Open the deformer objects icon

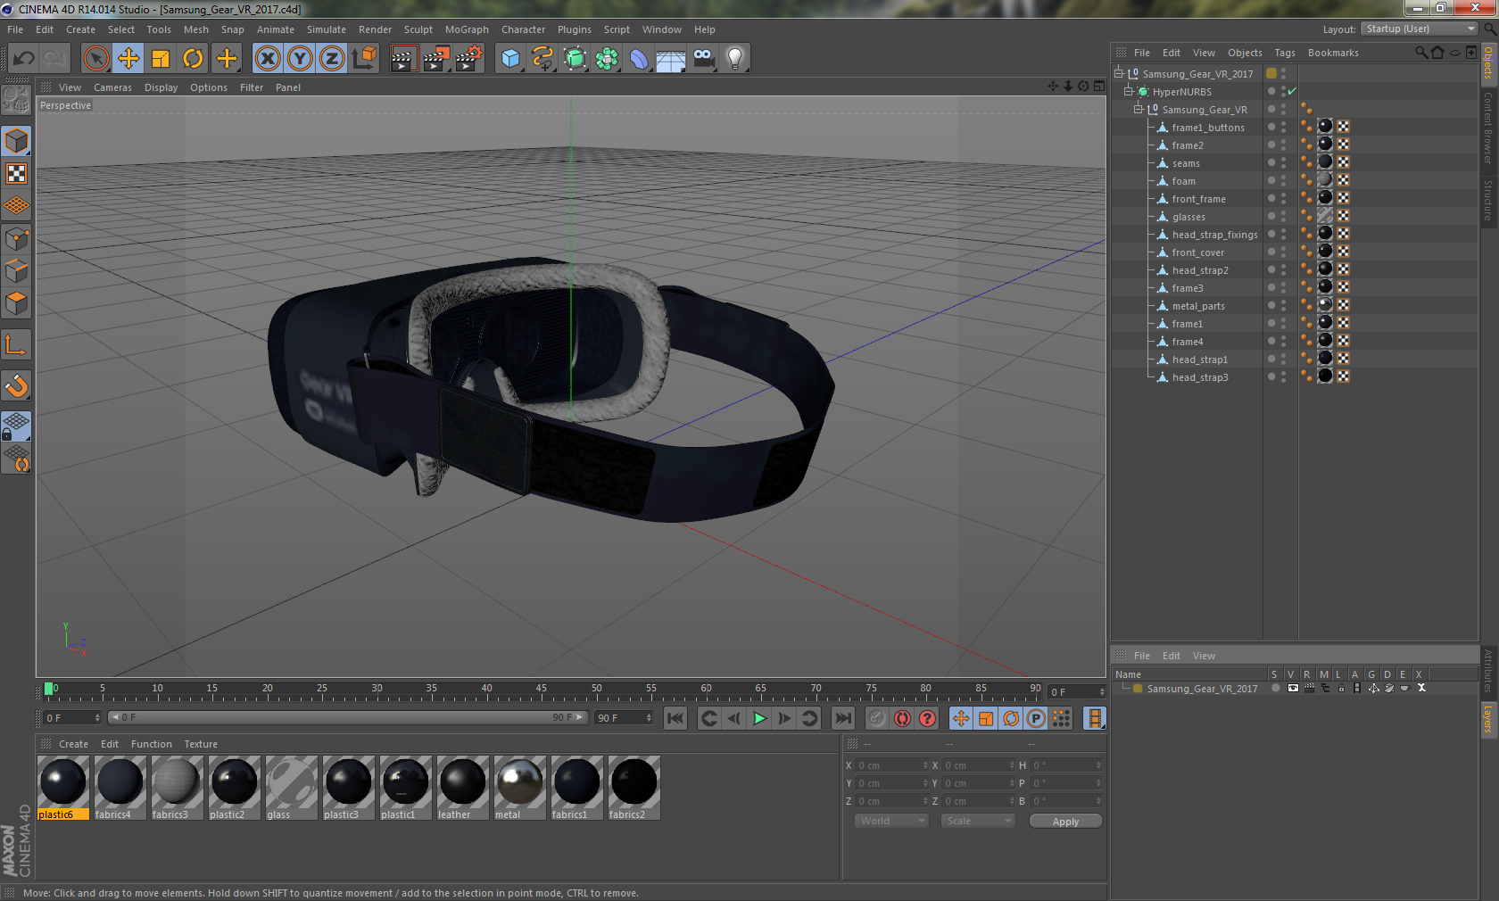(639, 59)
